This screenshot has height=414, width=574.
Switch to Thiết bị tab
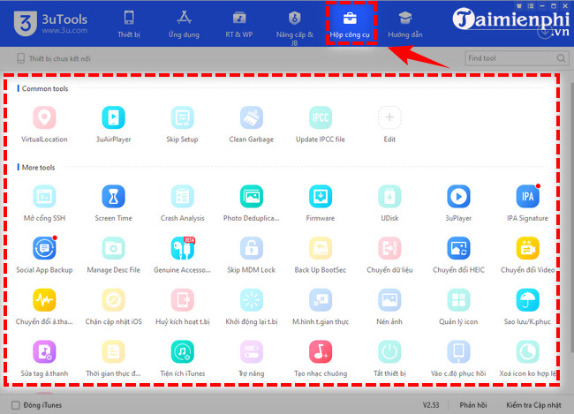click(x=129, y=24)
